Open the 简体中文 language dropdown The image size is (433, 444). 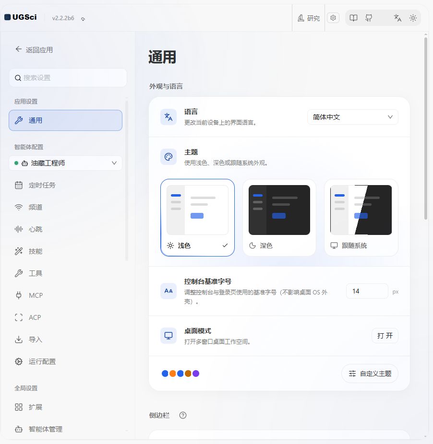[x=353, y=117]
